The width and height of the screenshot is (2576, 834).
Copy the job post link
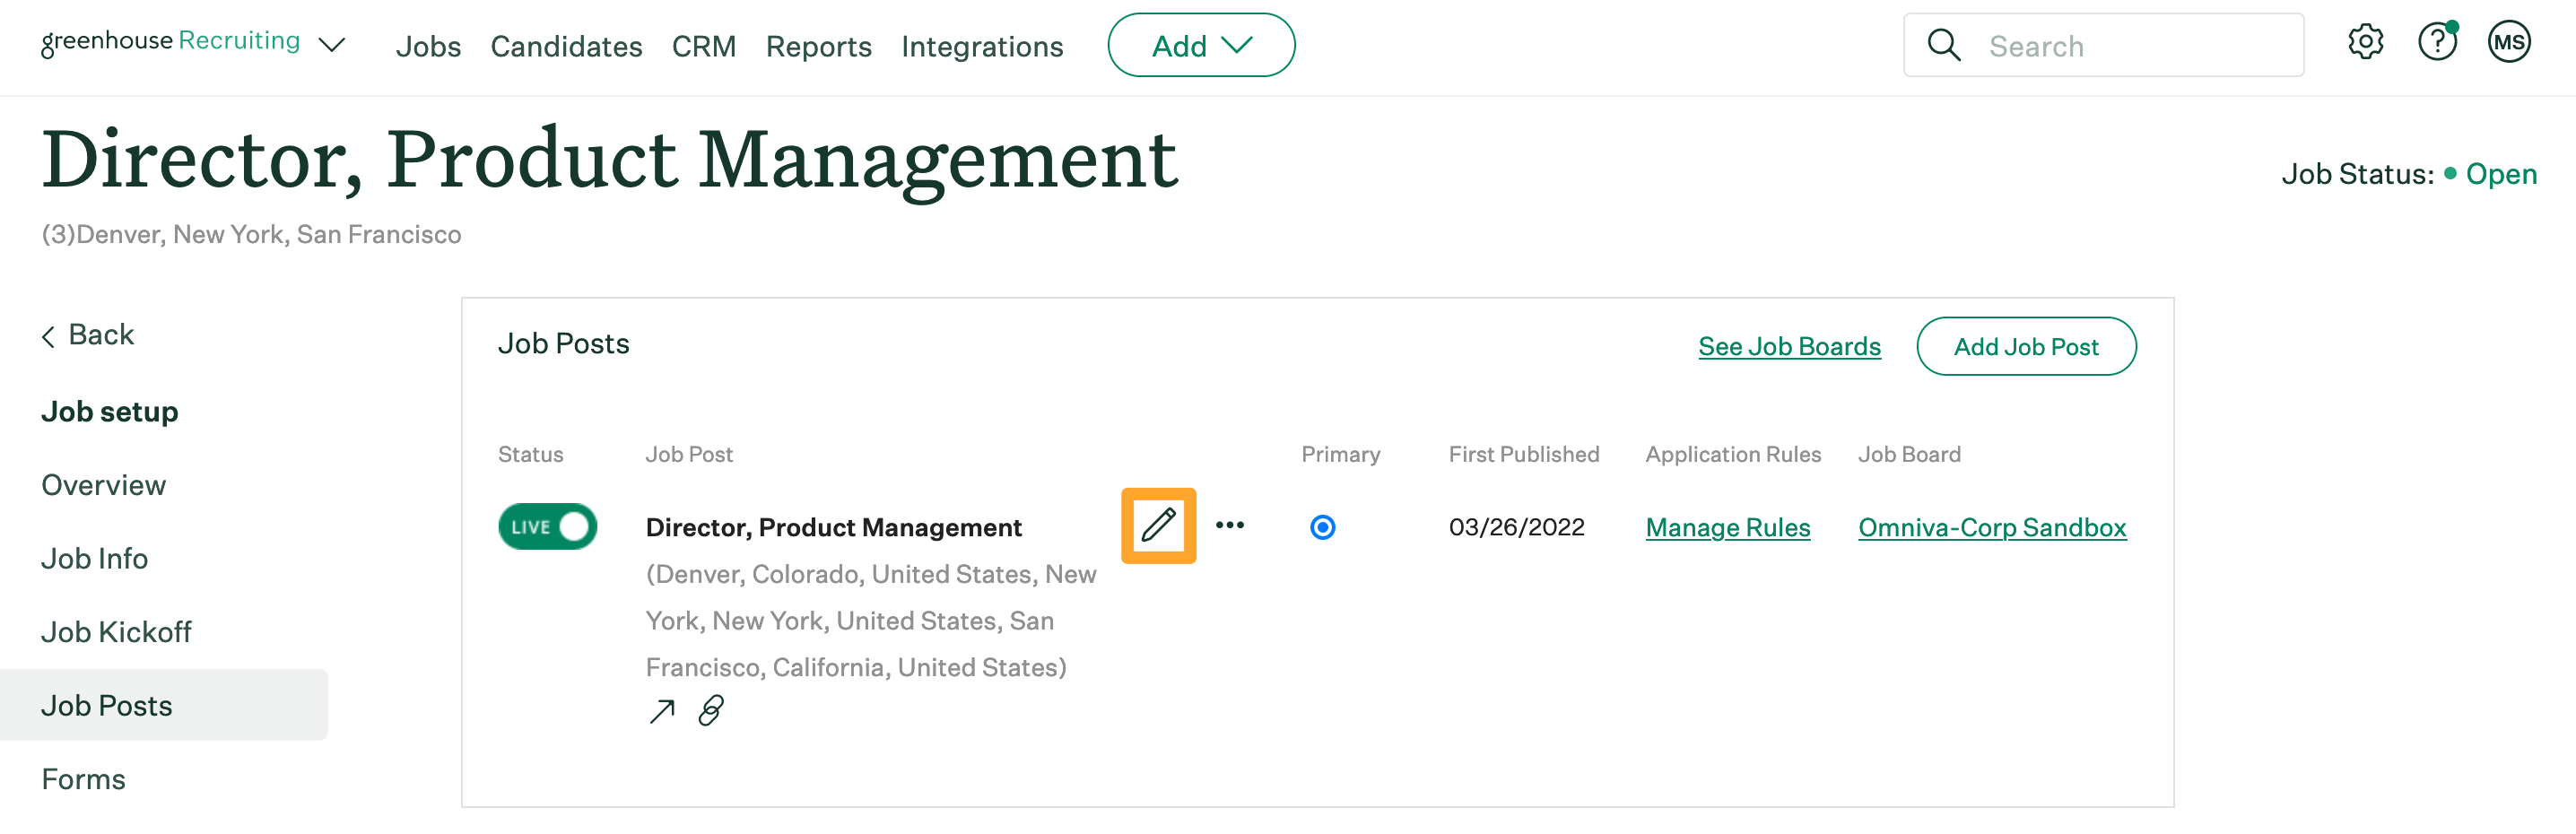click(x=710, y=711)
